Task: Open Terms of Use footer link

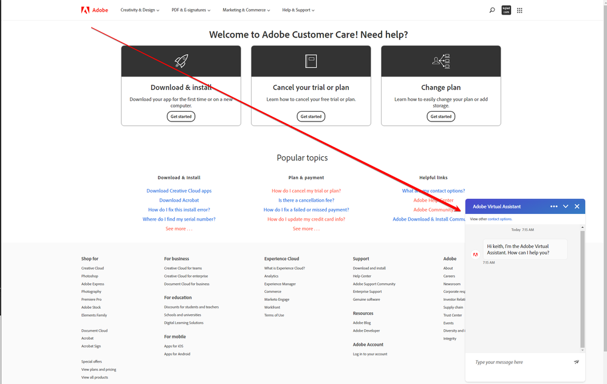Action: 274,315
